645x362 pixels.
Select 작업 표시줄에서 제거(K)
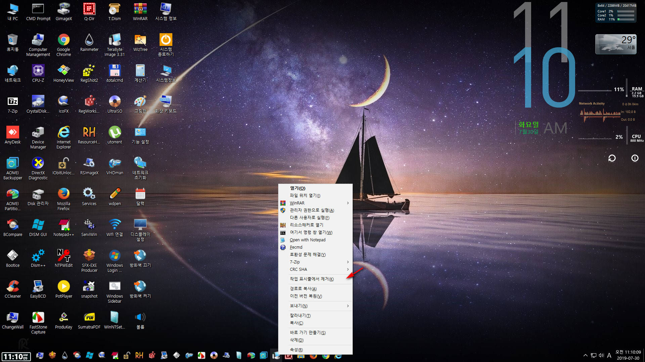tap(315, 279)
